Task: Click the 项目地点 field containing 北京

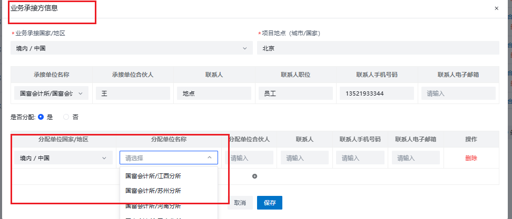Action: [378, 48]
